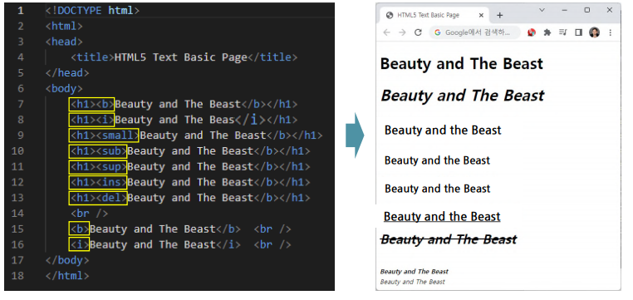633x300 pixels.
Task: Open Chrome's three-dot menu
Action: [x=611, y=32]
